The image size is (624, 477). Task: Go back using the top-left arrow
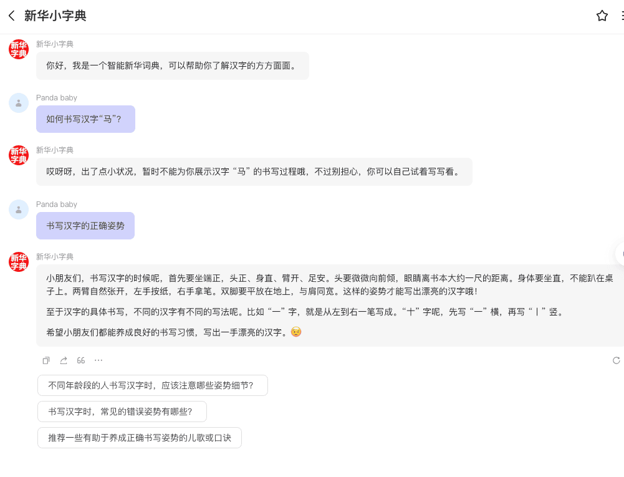click(11, 16)
